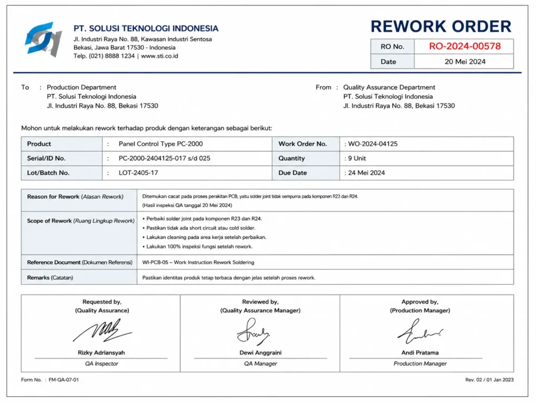Click the phone number (021) 8888 1234
Screen dimensions: 536x402
point(112,55)
